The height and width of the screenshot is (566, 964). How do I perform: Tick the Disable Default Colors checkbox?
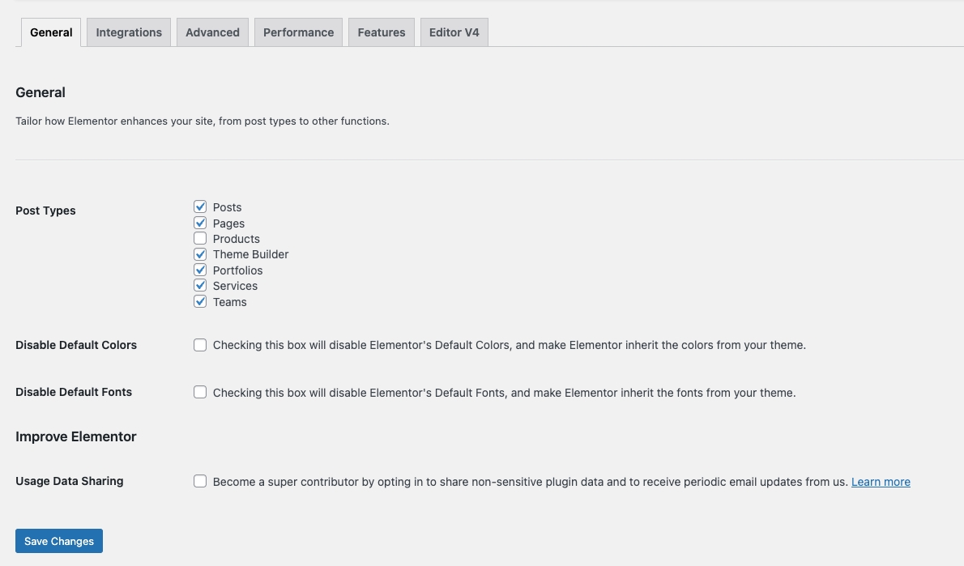(200, 345)
